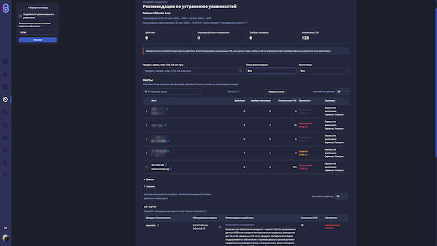Open the dashboard grid icon in sidebar
The width and height of the screenshot is (437, 246).
click(5, 61)
